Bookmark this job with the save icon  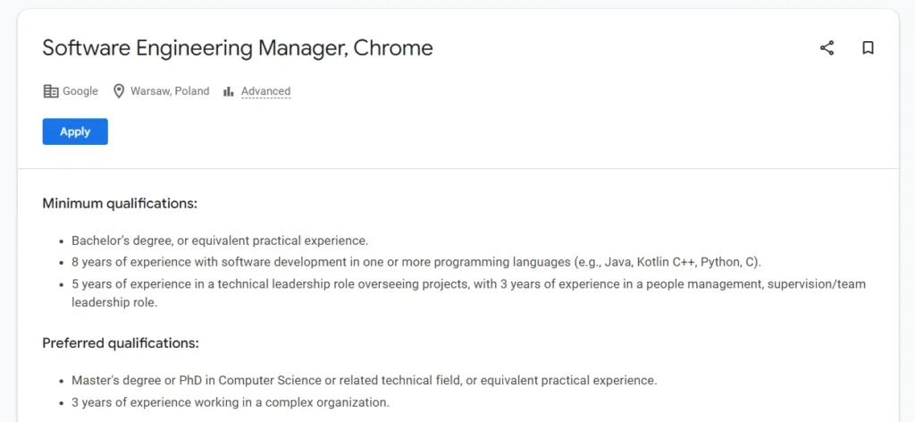pyautogui.click(x=868, y=48)
